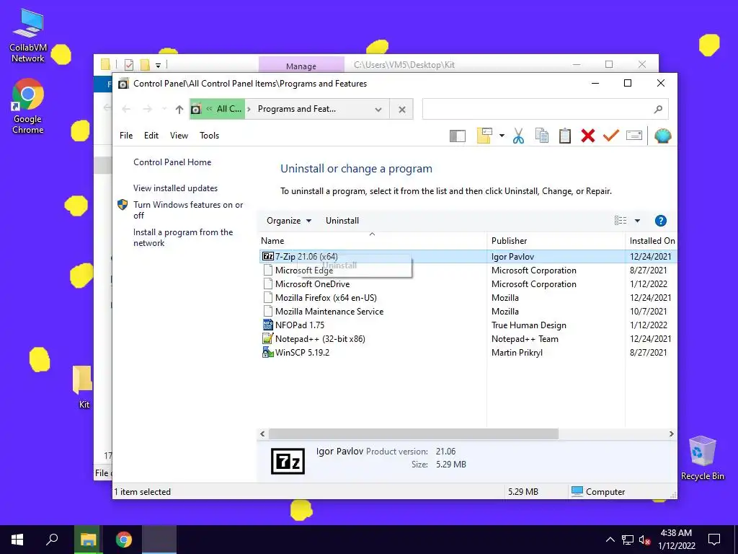
Task: Click the WinSCP program icon
Action: click(268, 352)
